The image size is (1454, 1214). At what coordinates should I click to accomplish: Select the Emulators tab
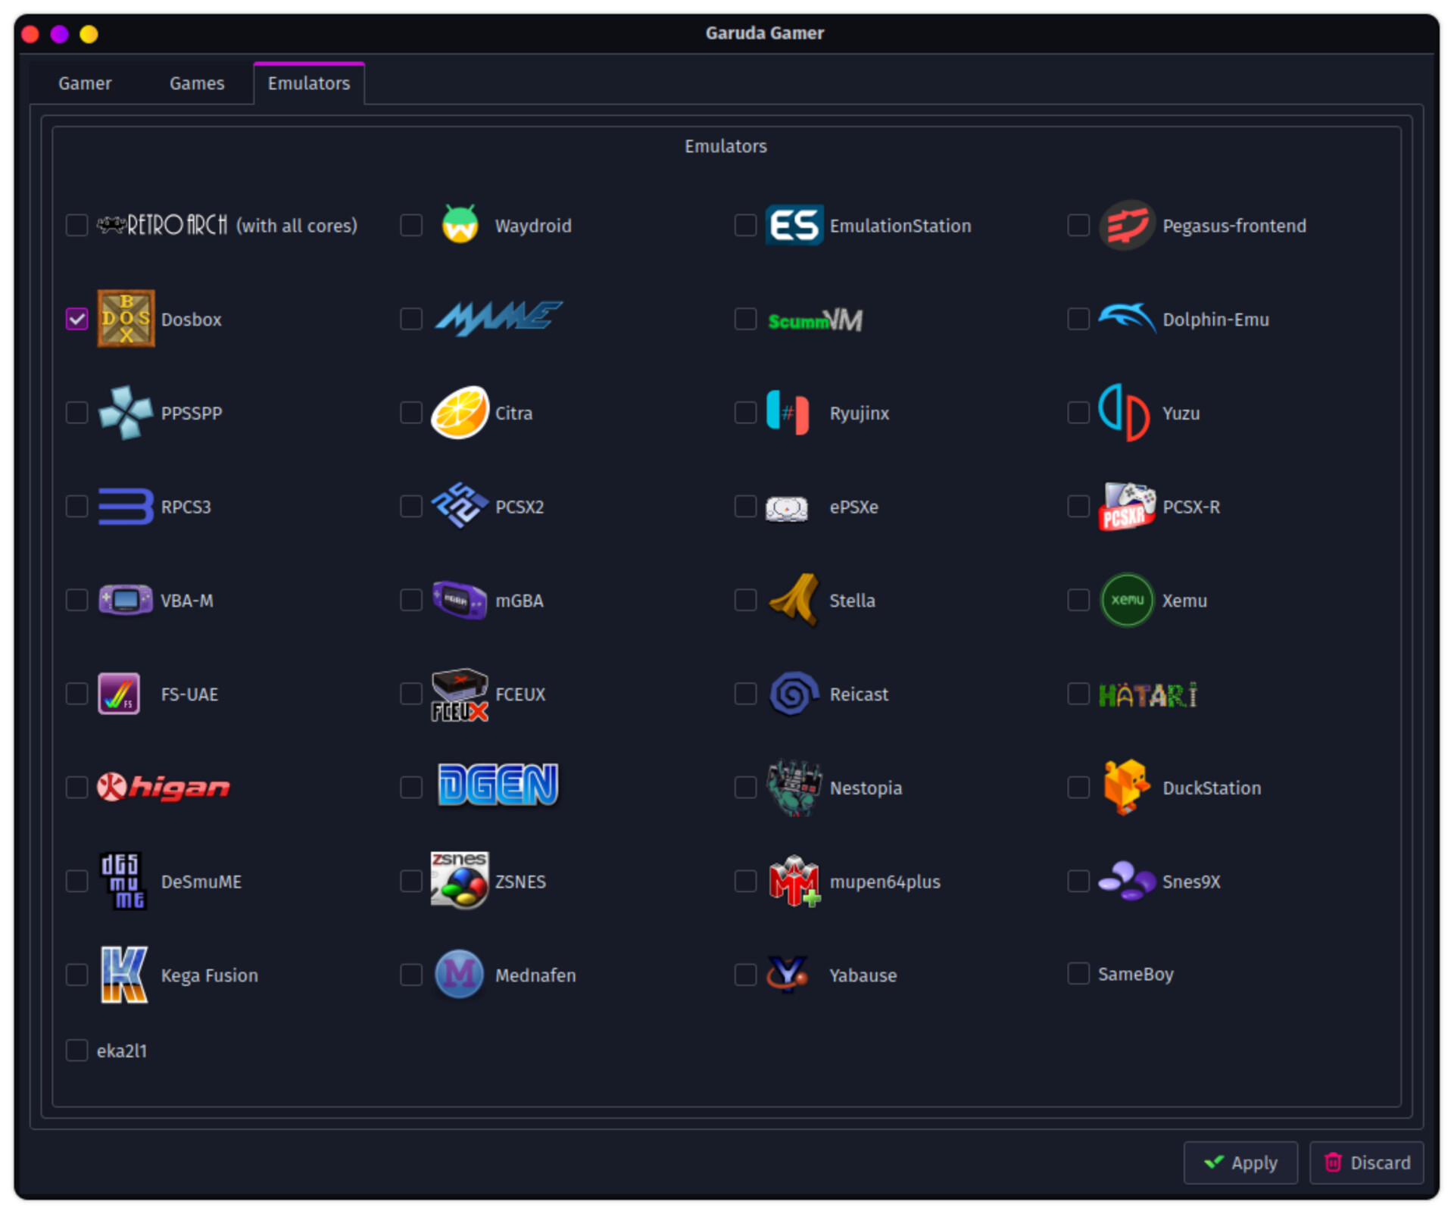click(309, 83)
